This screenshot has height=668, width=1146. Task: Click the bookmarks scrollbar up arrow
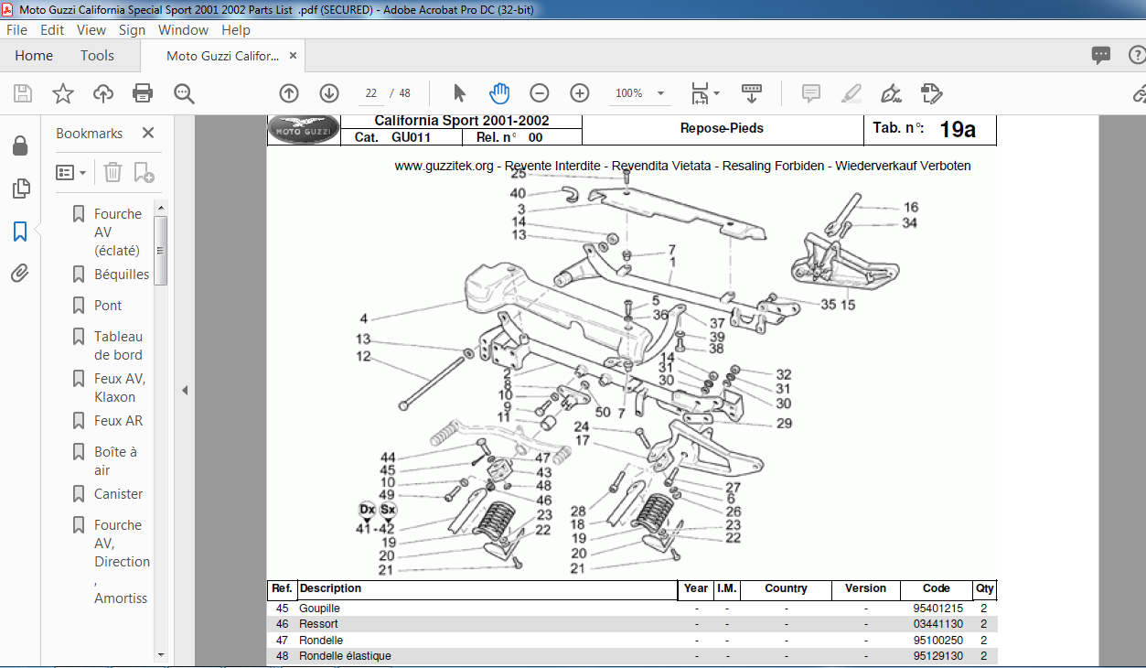click(x=161, y=207)
